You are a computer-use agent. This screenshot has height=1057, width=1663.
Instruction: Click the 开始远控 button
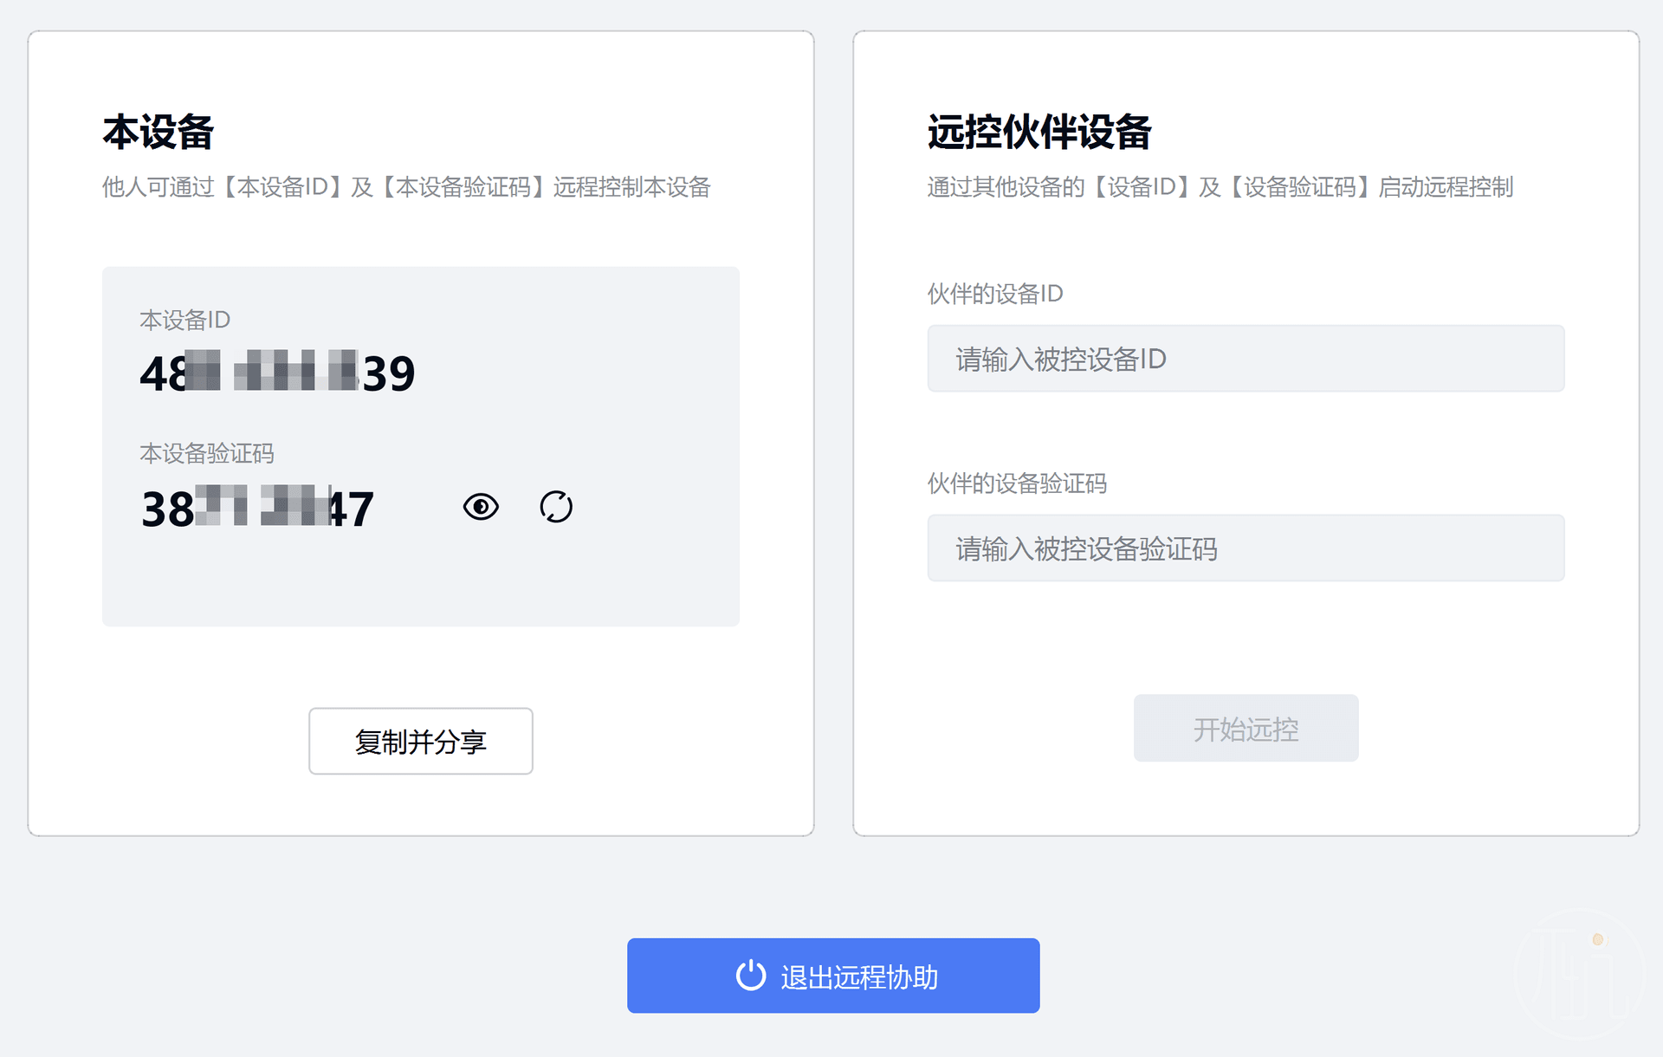[x=1246, y=729]
